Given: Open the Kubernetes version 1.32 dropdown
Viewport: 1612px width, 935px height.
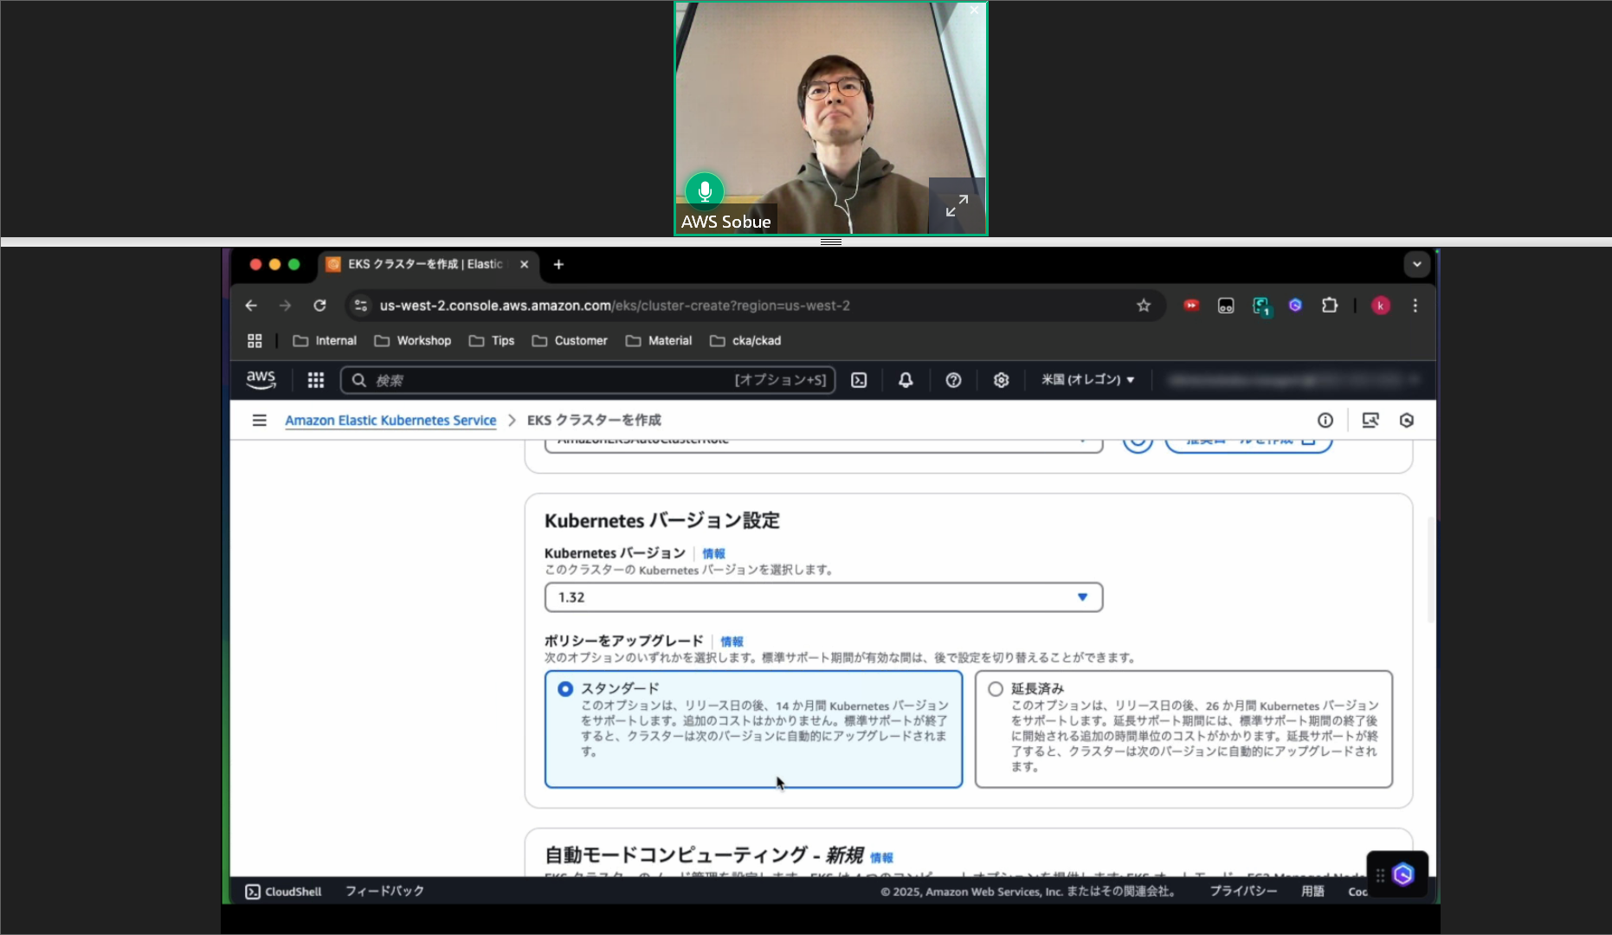Looking at the screenshot, I should (823, 597).
